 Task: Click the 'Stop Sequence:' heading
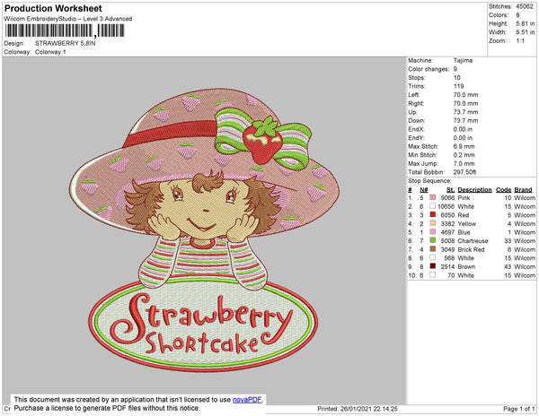(429, 181)
